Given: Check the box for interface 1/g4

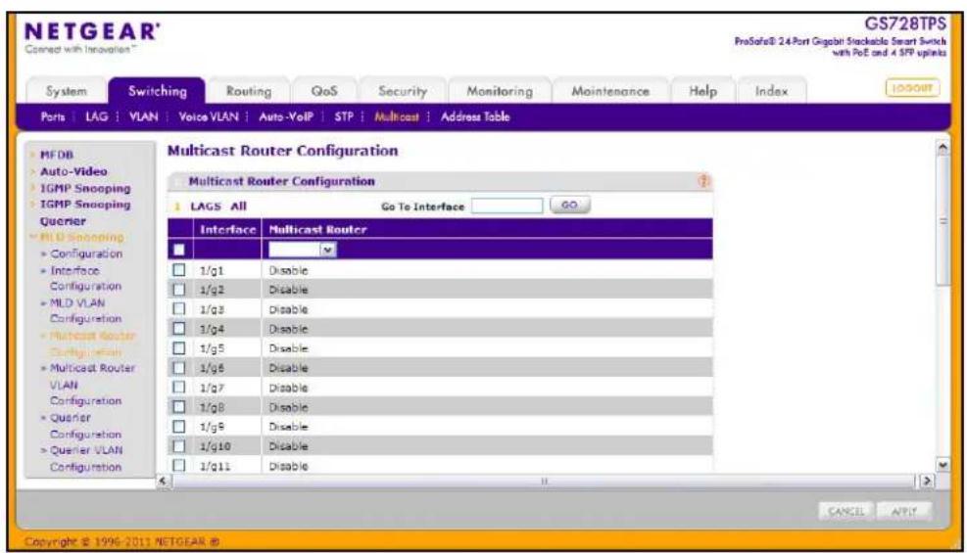Looking at the screenshot, I should point(179,328).
